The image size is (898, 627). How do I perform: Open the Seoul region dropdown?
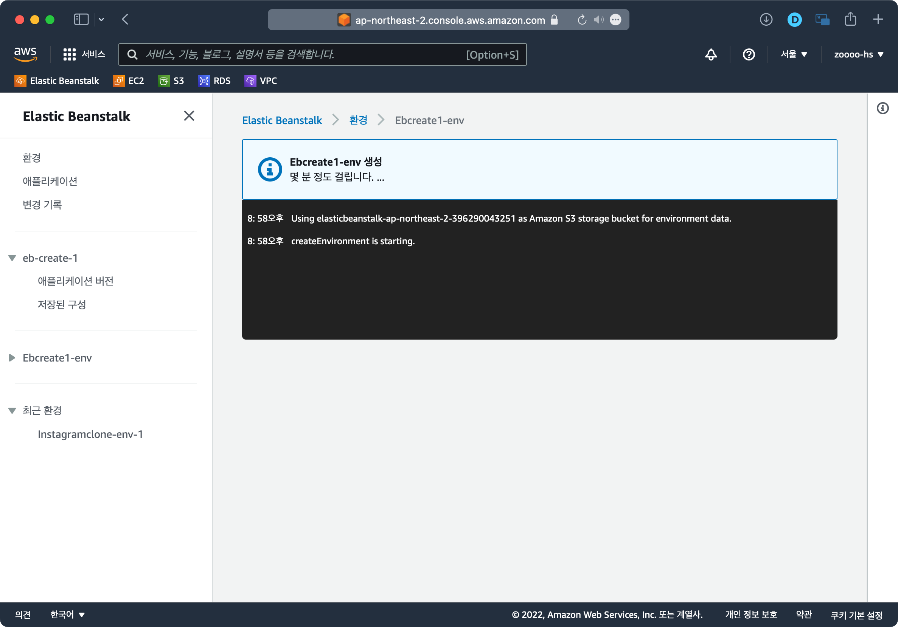(x=794, y=54)
